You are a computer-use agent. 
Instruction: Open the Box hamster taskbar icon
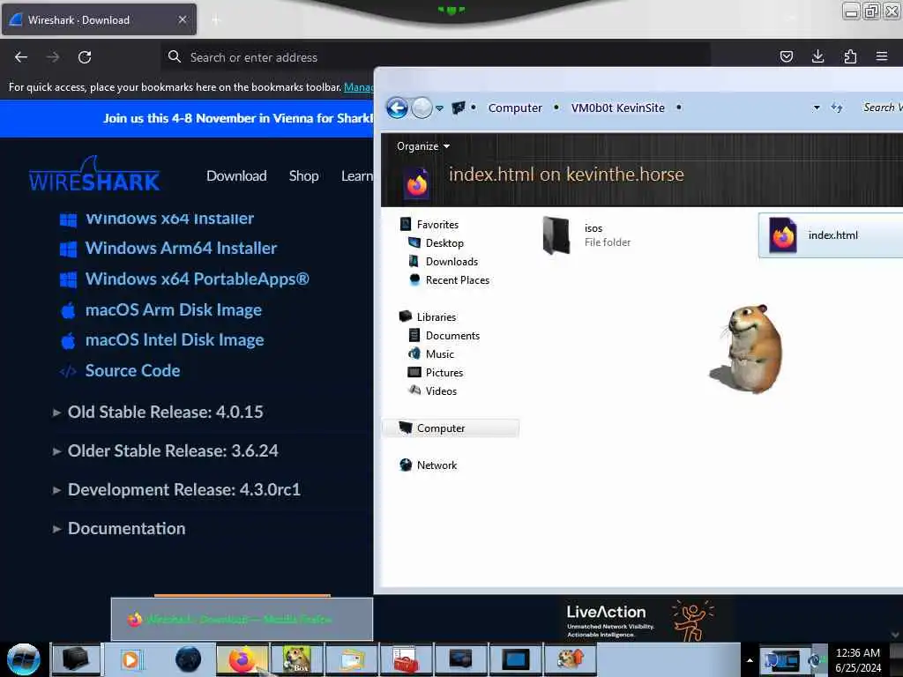pos(296,659)
